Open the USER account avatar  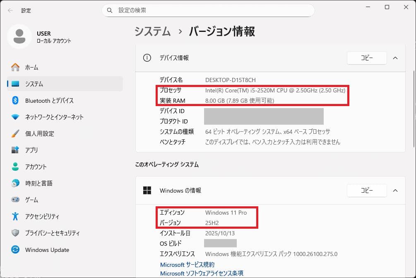point(19,36)
